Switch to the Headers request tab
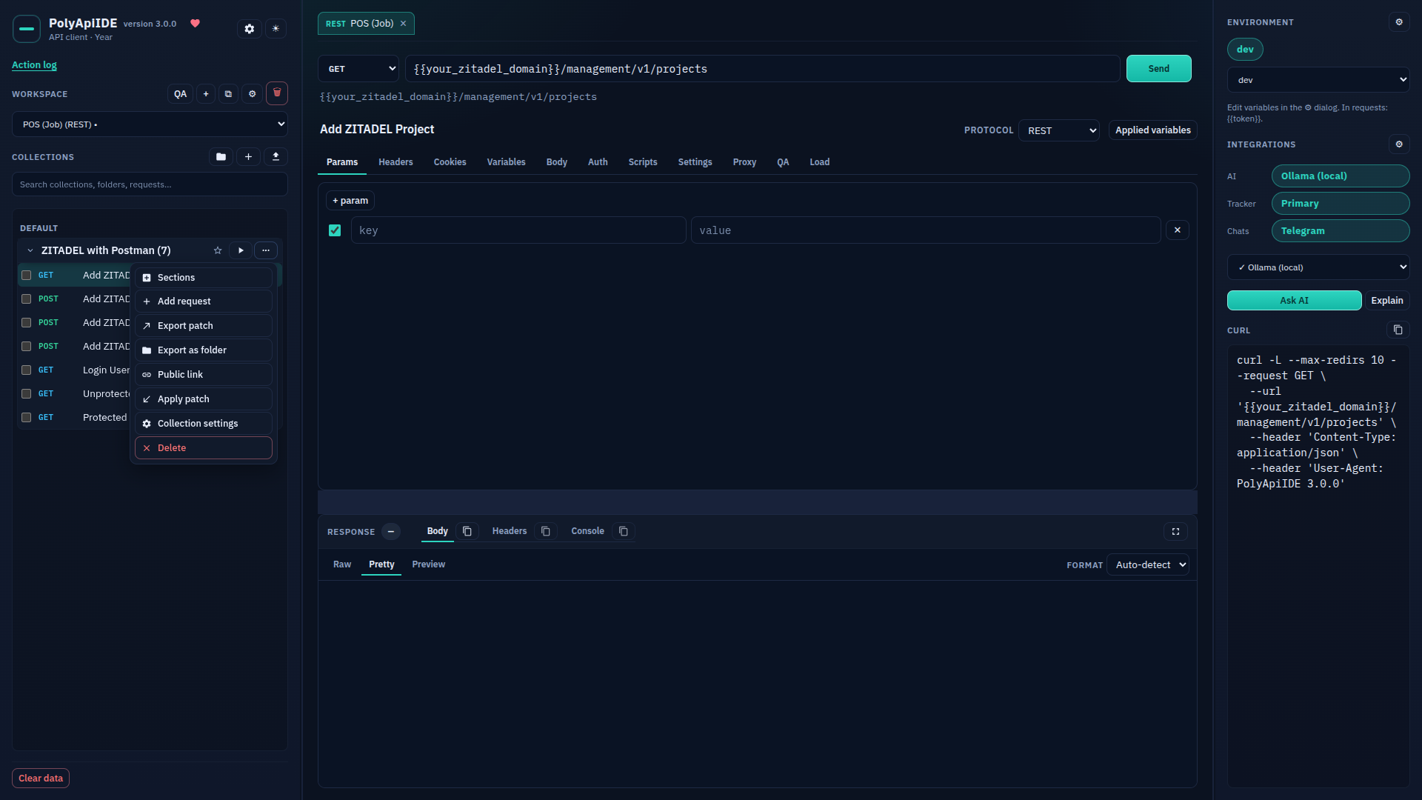 395,162
